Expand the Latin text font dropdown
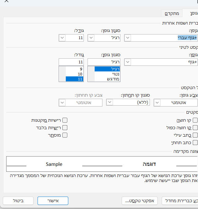The height and width of the screenshot is (209, 198). coord(128,62)
